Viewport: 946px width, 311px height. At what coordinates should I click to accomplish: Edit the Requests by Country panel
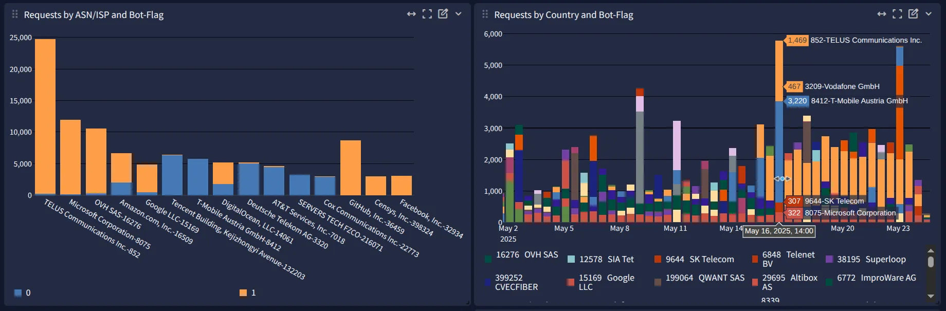913,14
